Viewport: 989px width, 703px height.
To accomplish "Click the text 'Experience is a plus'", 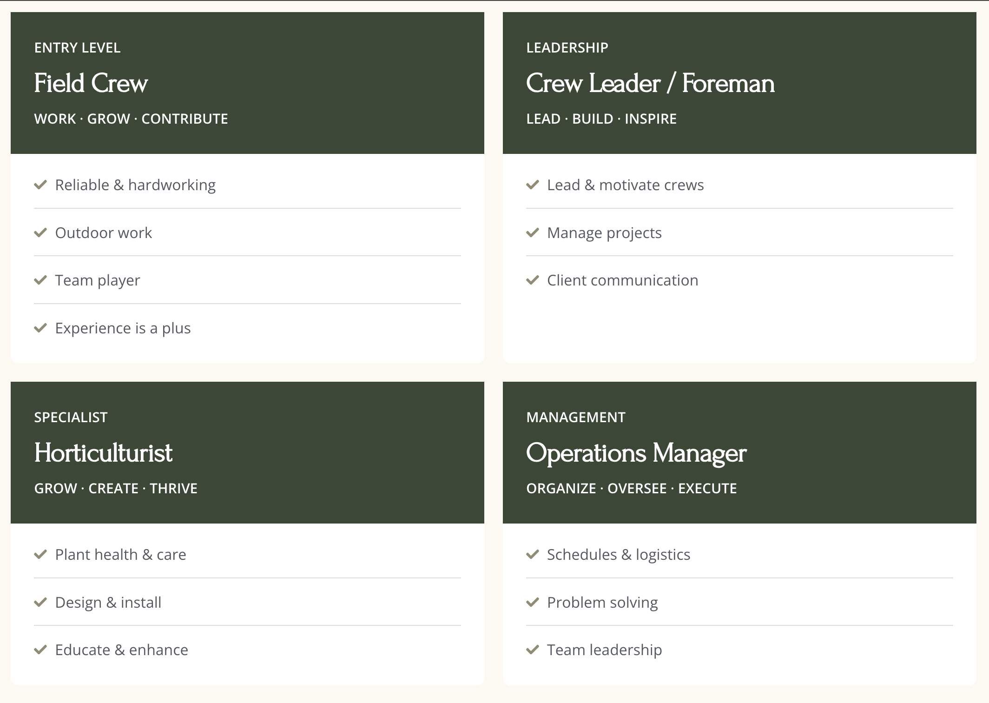I will [x=123, y=328].
